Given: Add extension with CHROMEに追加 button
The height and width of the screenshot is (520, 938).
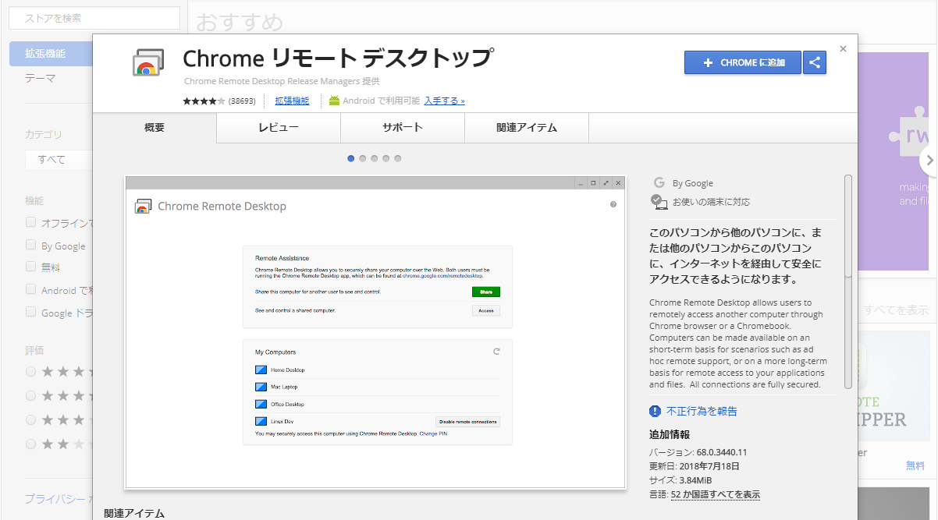Looking at the screenshot, I should click(x=743, y=63).
